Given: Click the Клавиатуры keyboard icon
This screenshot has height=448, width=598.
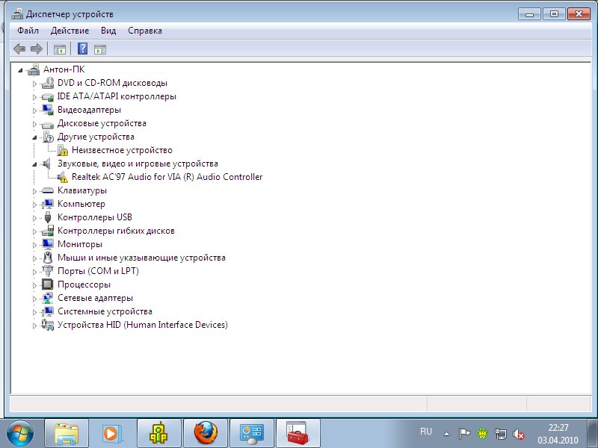Looking at the screenshot, I should (x=48, y=190).
